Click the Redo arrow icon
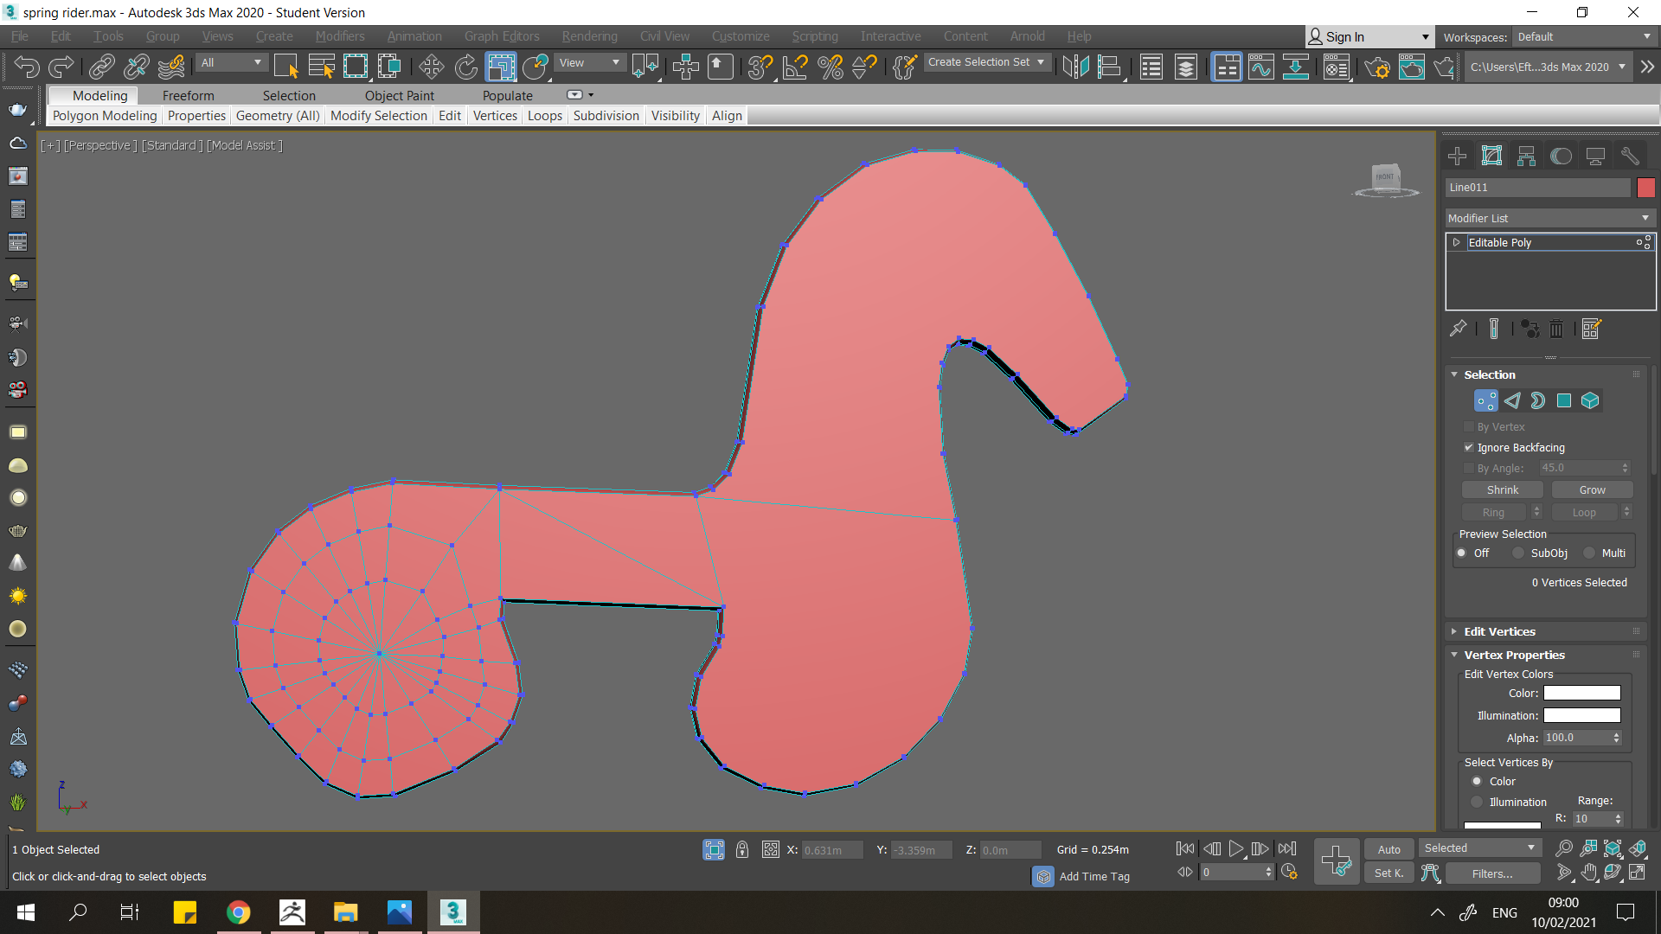The image size is (1661, 934). tap(61, 67)
